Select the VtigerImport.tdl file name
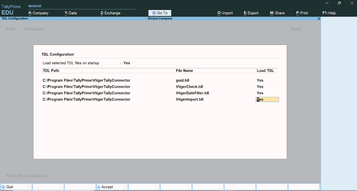 coord(190,100)
